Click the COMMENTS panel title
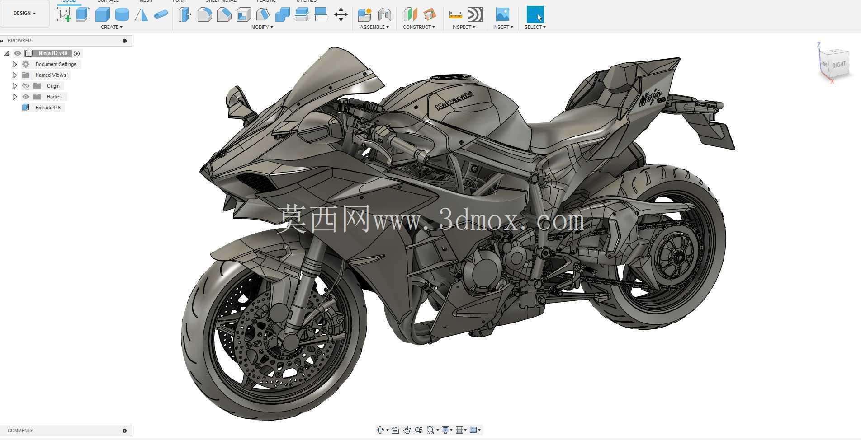Screen dimensions: 861x440 (x=20, y=431)
